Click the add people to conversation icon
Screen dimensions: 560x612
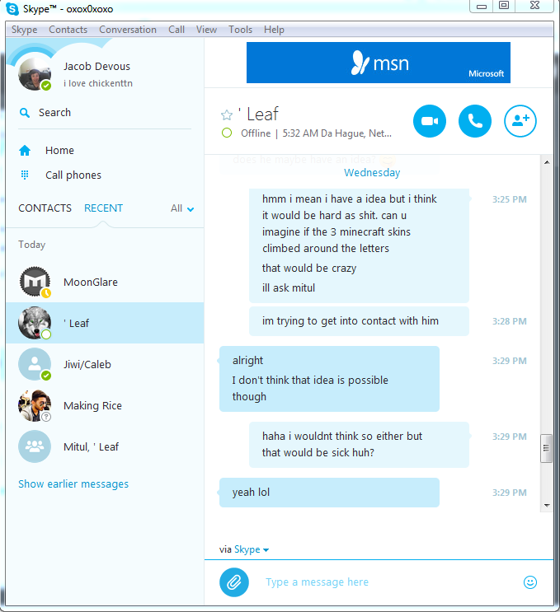(x=520, y=121)
